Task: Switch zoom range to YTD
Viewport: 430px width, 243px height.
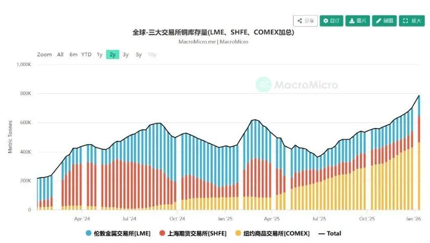Action: (86, 54)
